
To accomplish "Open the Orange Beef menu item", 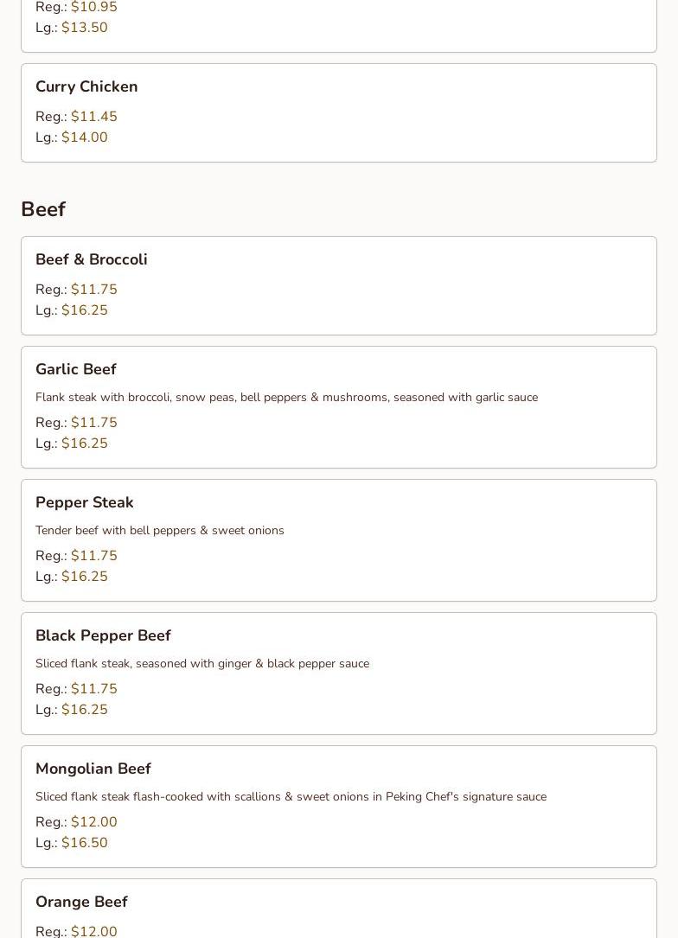I will tap(81, 902).
